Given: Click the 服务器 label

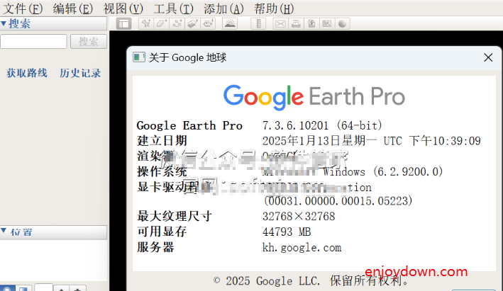Looking at the screenshot, I should pyautogui.click(x=155, y=248).
